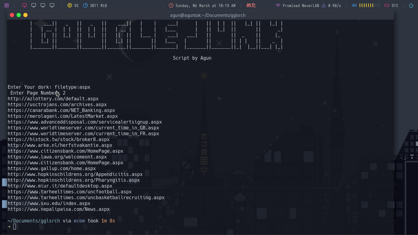Image resolution: width=418 pixels, height=235 pixels.
Task: Open the power menu icon
Action: pos(411,6)
